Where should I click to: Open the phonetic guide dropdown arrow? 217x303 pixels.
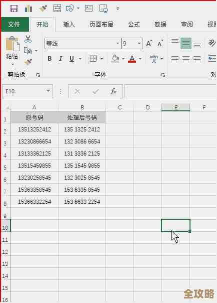pos(161,59)
